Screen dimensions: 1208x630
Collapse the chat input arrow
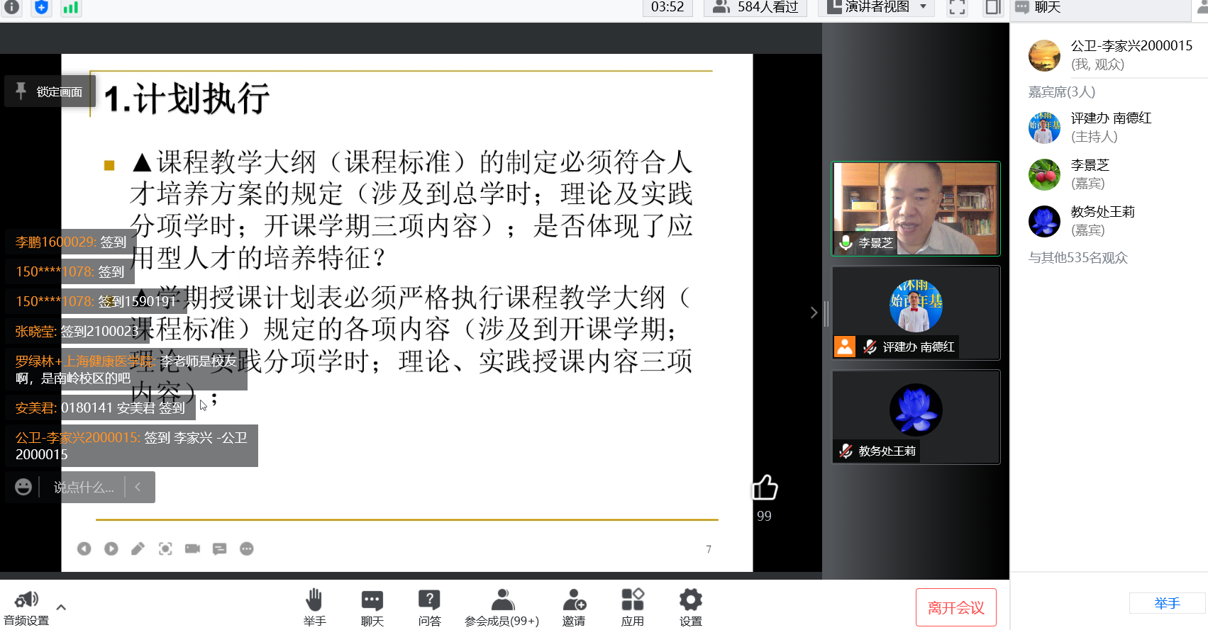pyautogui.click(x=138, y=487)
